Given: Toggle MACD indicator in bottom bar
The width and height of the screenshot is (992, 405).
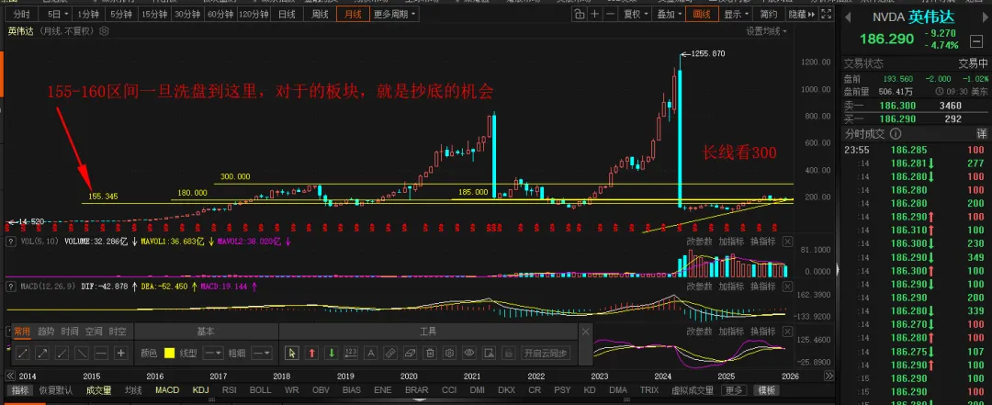Looking at the screenshot, I should click(x=167, y=390).
